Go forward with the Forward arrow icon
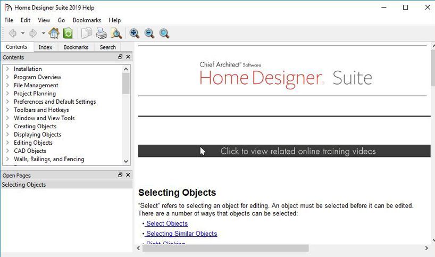 coord(33,34)
